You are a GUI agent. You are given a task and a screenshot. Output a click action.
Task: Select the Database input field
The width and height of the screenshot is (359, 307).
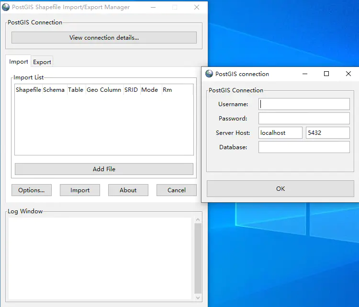pyautogui.click(x=304, y=147)
